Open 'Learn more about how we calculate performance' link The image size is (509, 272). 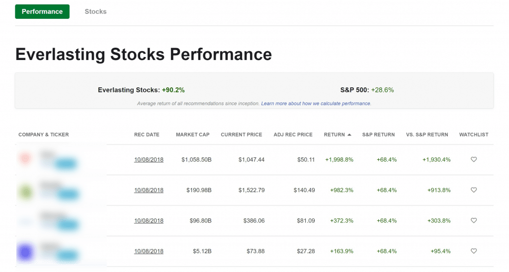[x=316, y=103]
